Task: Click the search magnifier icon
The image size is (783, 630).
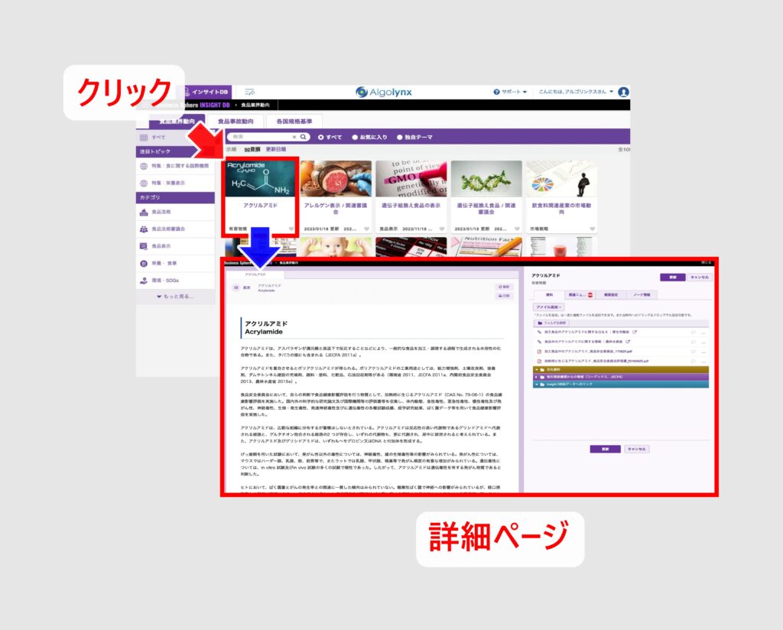Action: tap(304, 137)
